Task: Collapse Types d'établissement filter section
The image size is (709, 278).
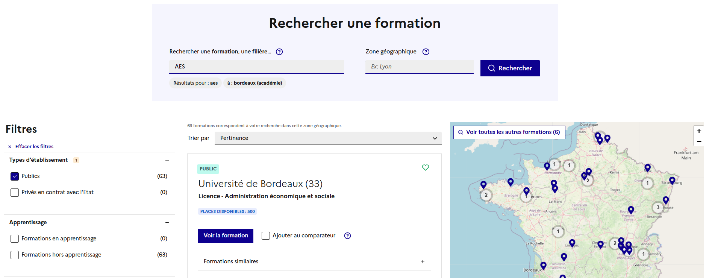Action: [x=167, y=160]
